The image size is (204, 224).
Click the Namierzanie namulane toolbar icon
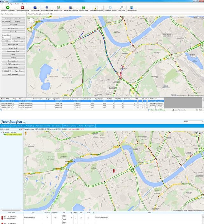(71, 8)
